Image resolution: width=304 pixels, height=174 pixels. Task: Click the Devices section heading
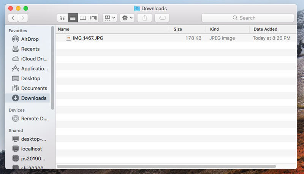pyautogui.click(x=17, y=110)
